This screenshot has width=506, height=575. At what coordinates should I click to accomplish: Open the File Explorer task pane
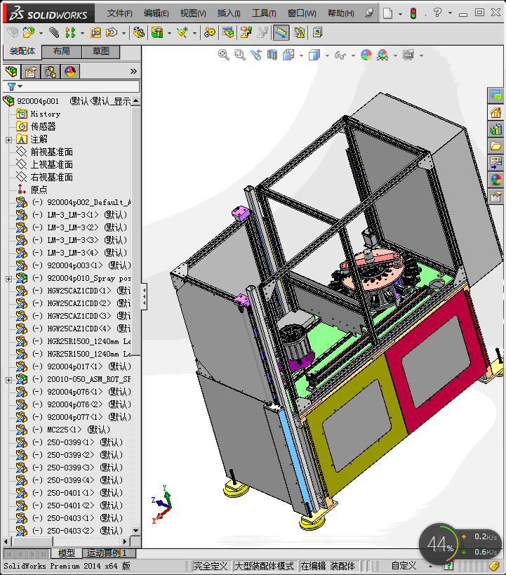(x=495, y=146)
